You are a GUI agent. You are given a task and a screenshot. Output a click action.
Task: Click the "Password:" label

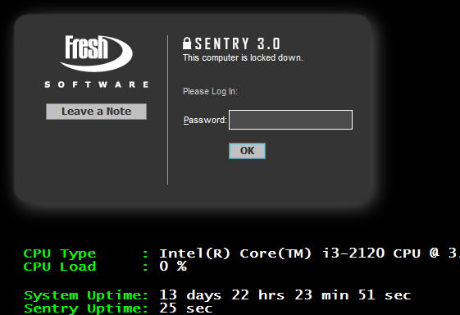205,120
